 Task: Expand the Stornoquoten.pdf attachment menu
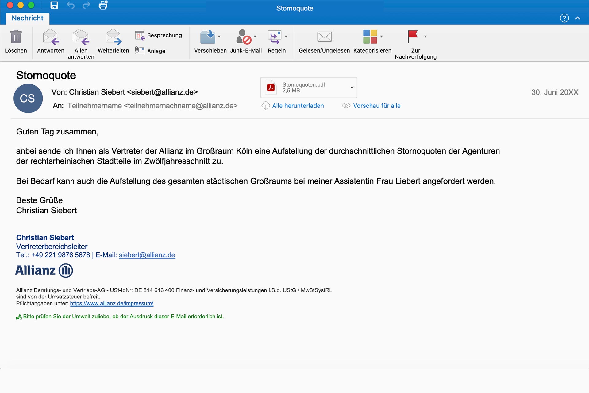352,88
